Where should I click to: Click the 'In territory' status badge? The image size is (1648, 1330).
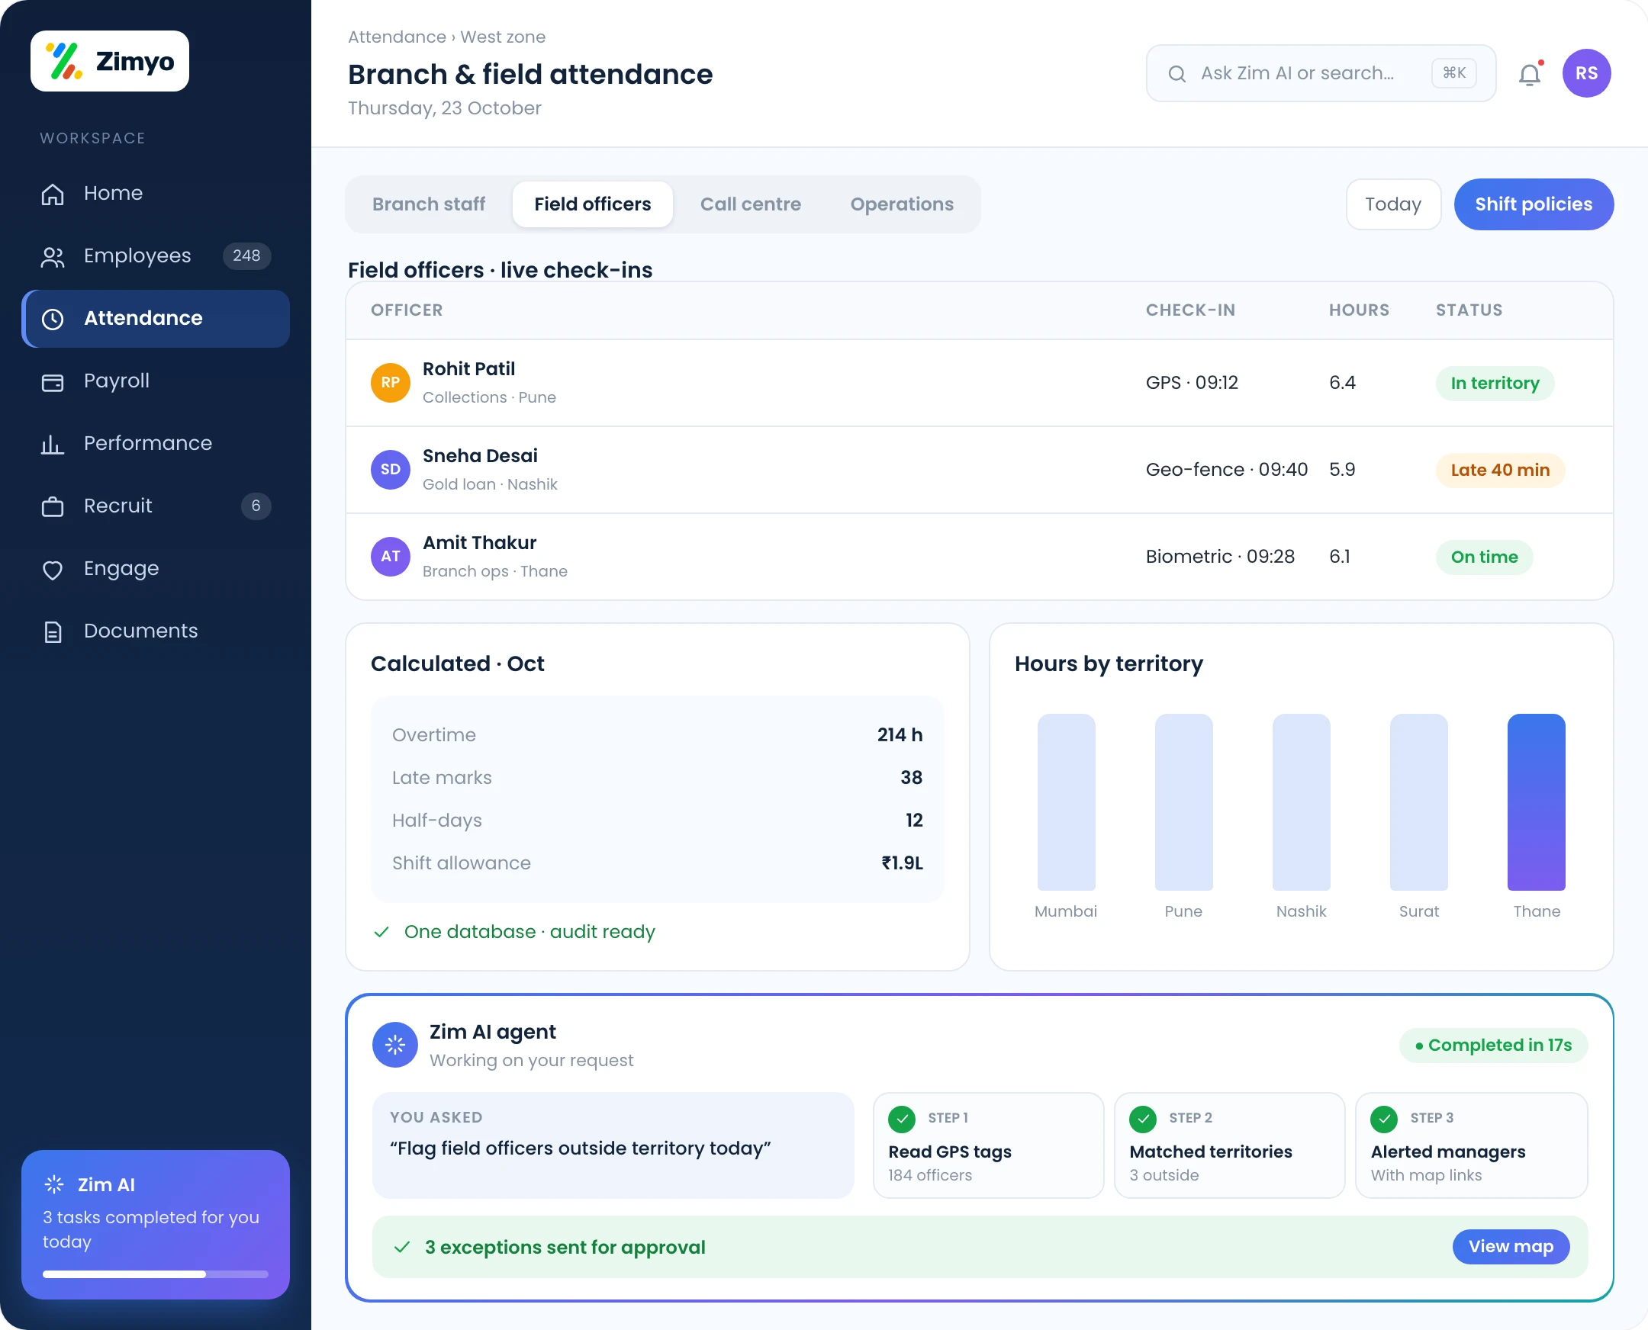click(1495, 383)
